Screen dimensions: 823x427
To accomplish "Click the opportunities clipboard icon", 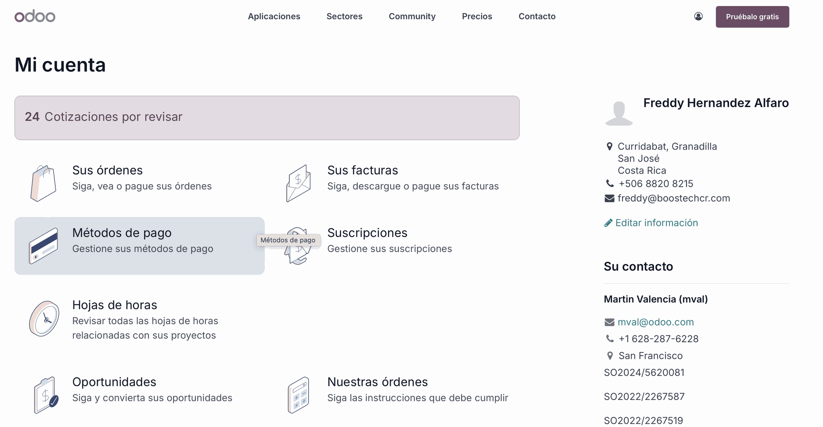I will tap(46, 395).
